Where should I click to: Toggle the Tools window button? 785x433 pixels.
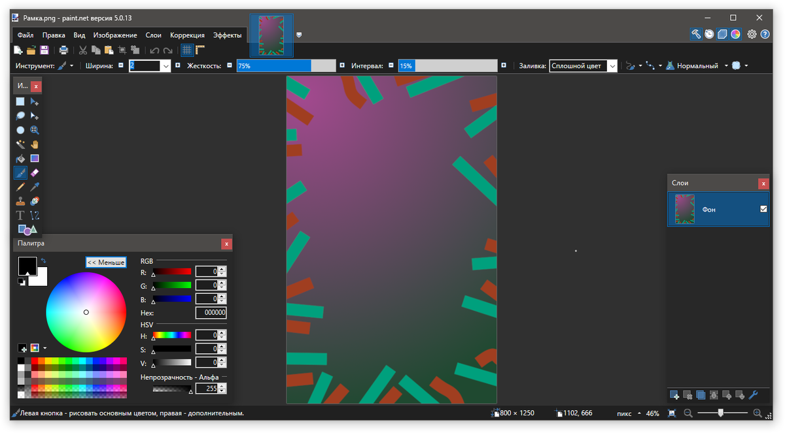[696, 34]
